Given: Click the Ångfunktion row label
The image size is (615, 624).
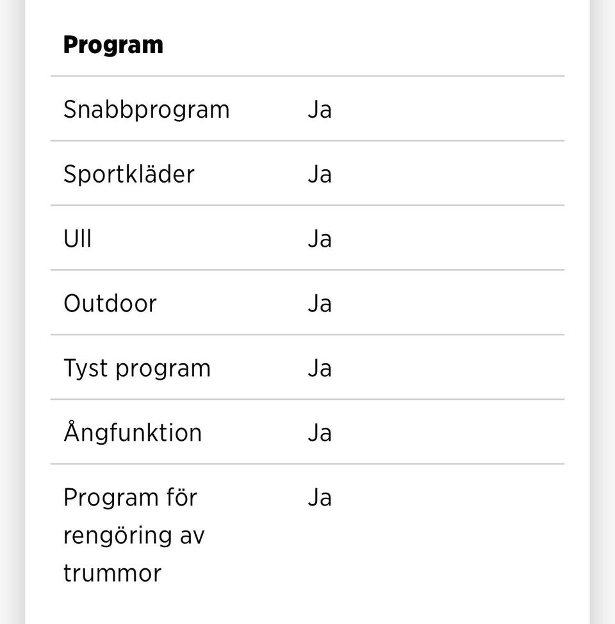Looking at the screenshot, I should click(x=133, y=433).
